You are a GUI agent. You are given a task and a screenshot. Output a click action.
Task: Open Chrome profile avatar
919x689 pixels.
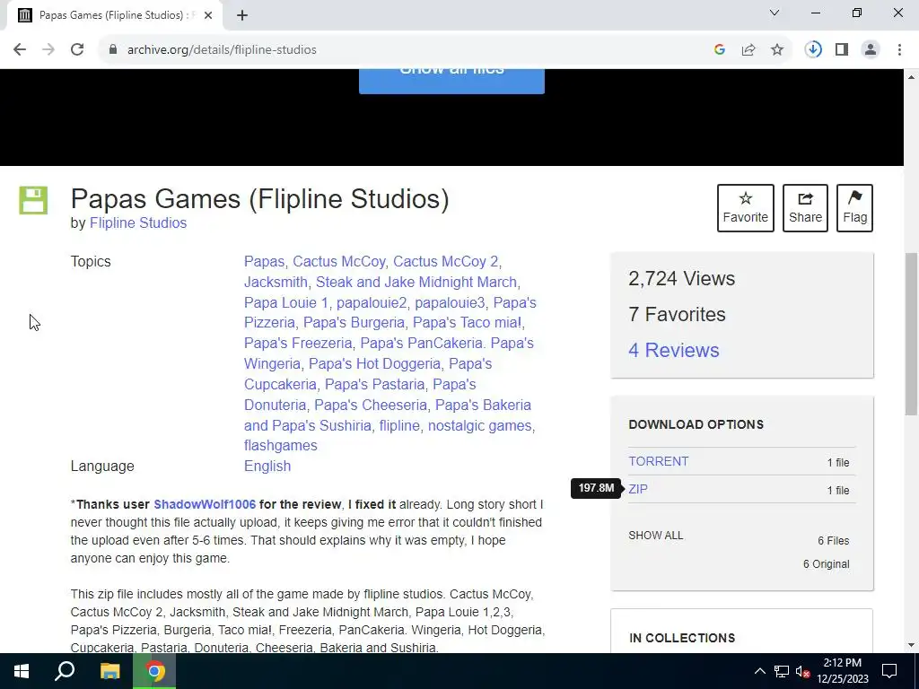click(x=871, y=50)
